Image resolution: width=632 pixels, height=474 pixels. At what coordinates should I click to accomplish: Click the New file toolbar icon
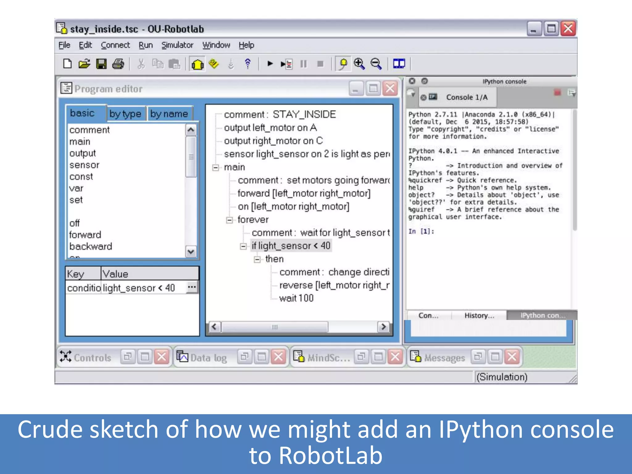tap(67, 64)
